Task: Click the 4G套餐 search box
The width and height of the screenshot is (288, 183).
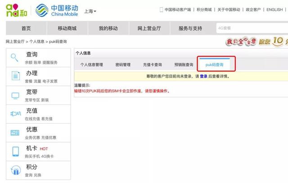Action: pyautogui.click(x=250, y=28)
